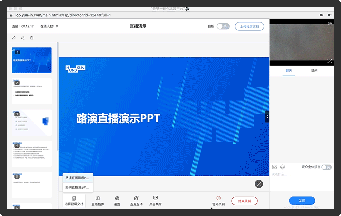The width and height of the screenshot is (341, 216).
Task: Enter fullscreen for slide presentation
Action: tap(259, 184)
